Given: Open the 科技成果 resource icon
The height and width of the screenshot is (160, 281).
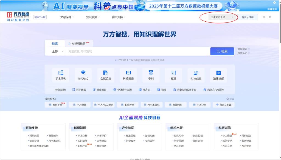Looking at the screenshot, I should (196, 75).
